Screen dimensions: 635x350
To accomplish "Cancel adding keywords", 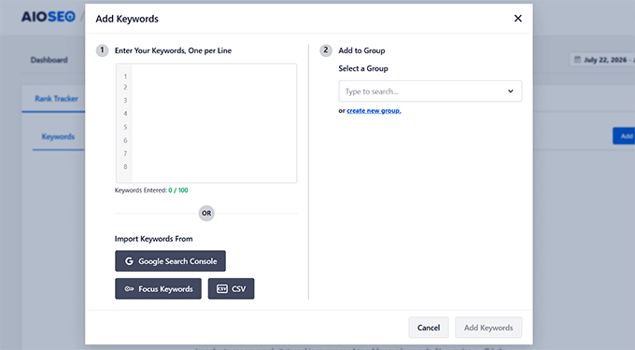I will click(x=429, y=328).
